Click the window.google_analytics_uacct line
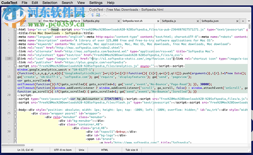 (56, 70)
